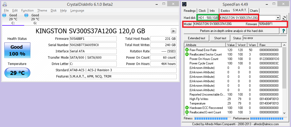Screen dimensions: 291x127
Task: Click the Model field in SpeedFan
Action: coord(218,24)
